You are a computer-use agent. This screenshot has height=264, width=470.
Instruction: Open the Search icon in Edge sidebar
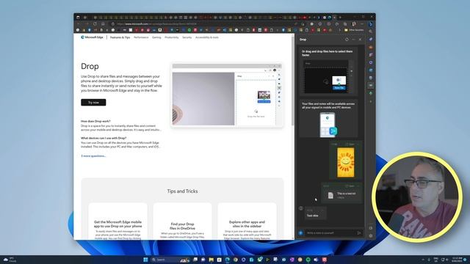[371, 32]
